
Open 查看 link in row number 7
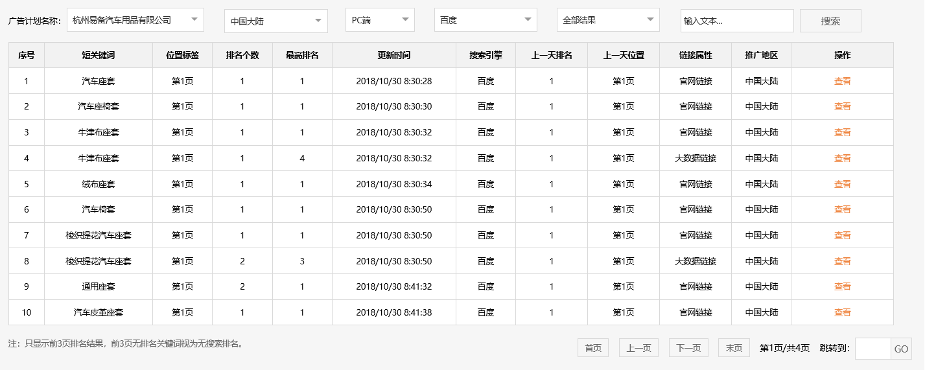click(x=842, y=235)
